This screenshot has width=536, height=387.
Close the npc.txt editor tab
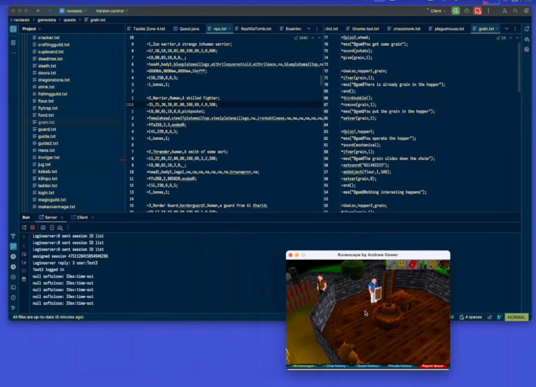[230, 29]
